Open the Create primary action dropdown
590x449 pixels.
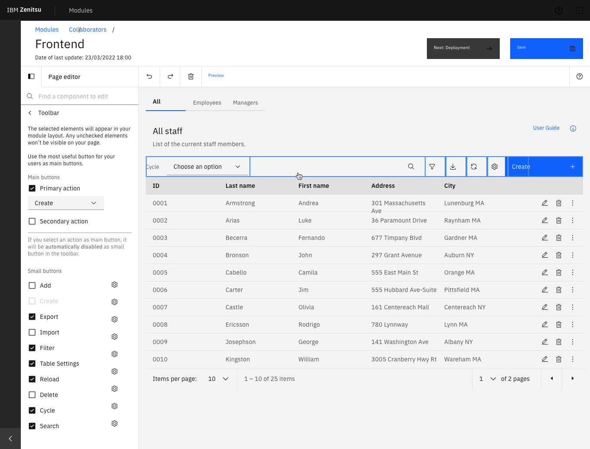coord(66,203)
